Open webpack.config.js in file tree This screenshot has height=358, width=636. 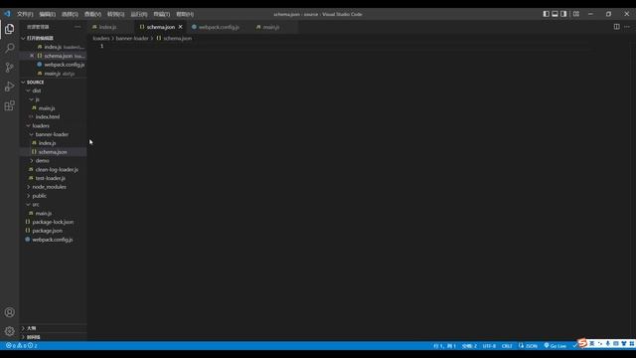point(53,240)
